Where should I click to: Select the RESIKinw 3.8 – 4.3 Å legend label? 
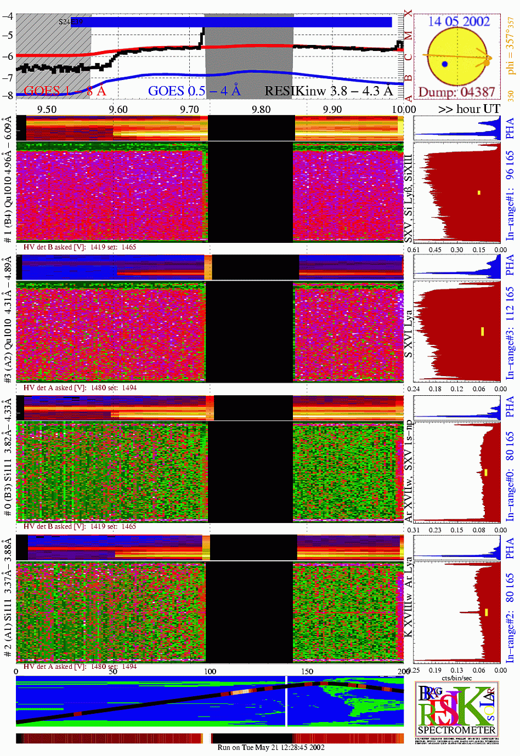329,91
